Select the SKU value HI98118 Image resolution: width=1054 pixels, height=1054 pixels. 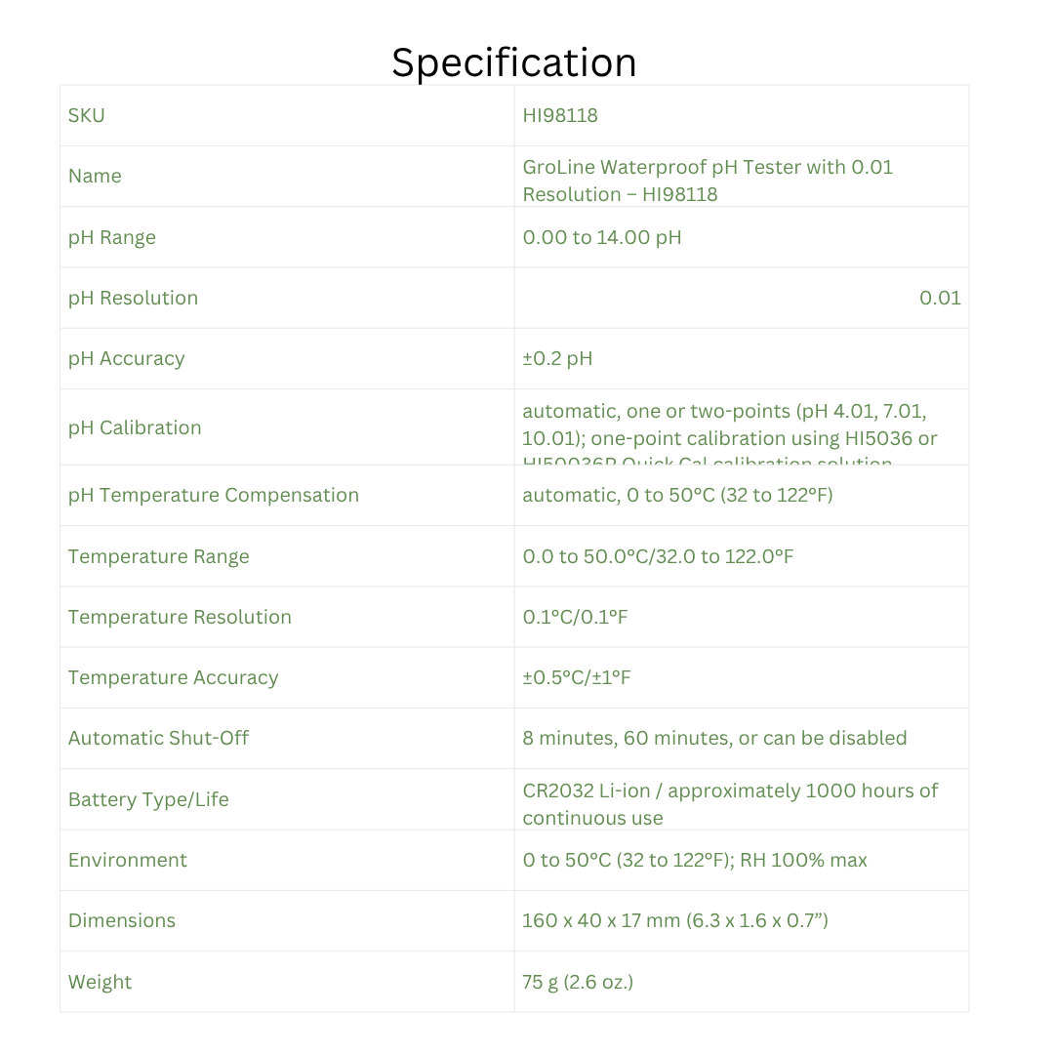(x=560, y=115)
